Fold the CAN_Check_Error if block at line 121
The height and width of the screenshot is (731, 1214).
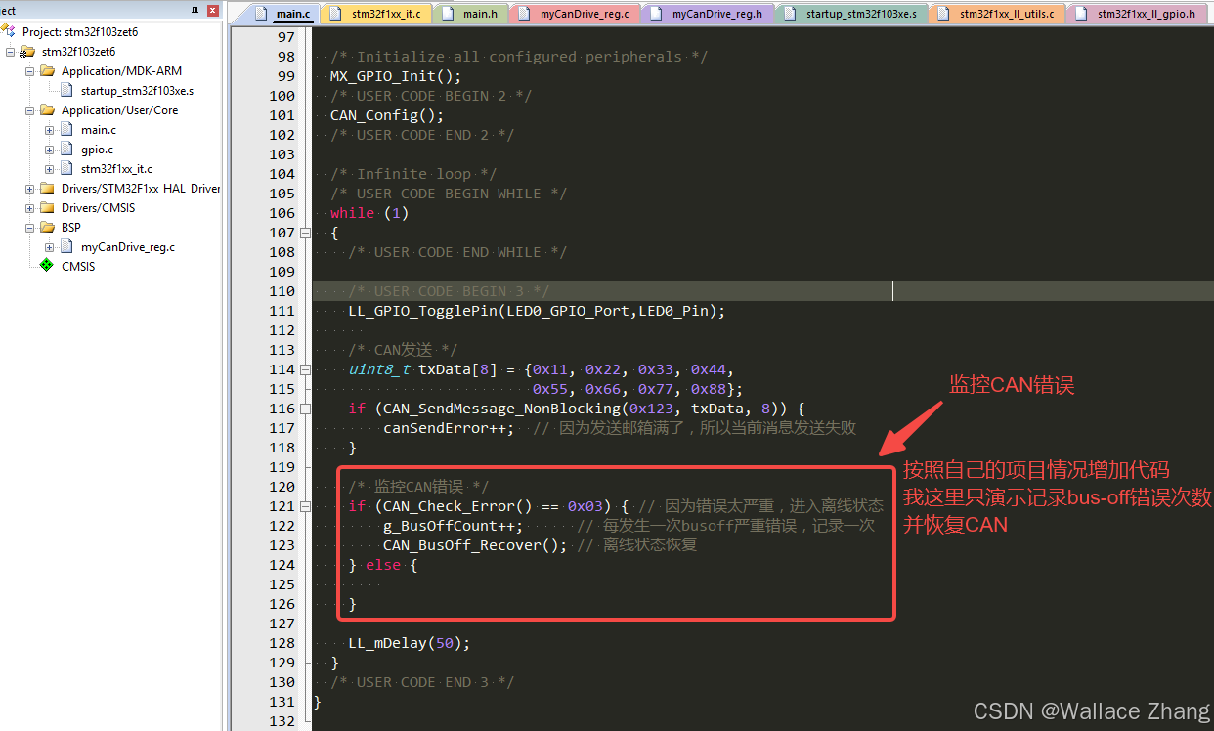(305, 506)
